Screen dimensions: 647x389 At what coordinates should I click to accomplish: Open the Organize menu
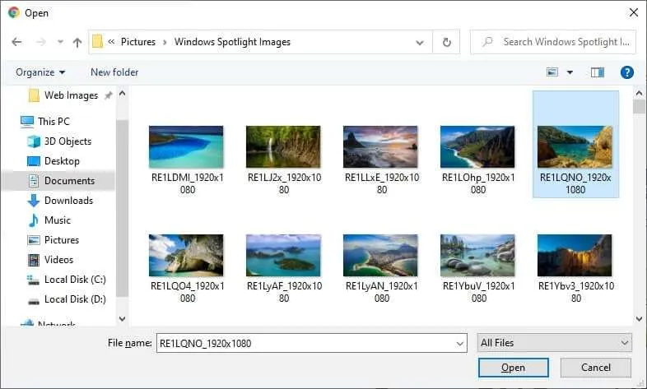(40, 72)
